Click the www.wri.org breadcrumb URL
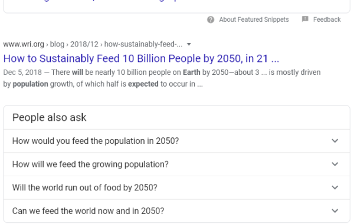This screenshot has width=354, height=224. (x=24, y=44)
